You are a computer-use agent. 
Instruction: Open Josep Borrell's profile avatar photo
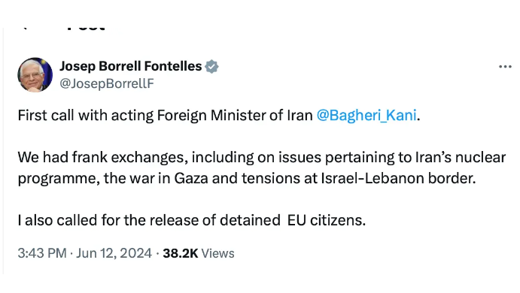(x=35, y=75)
